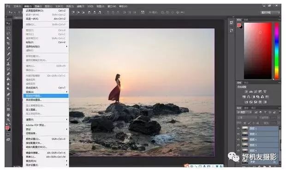286x170 pixels.
Task: Select the Eyedropper tool
Action: point(8,49)
